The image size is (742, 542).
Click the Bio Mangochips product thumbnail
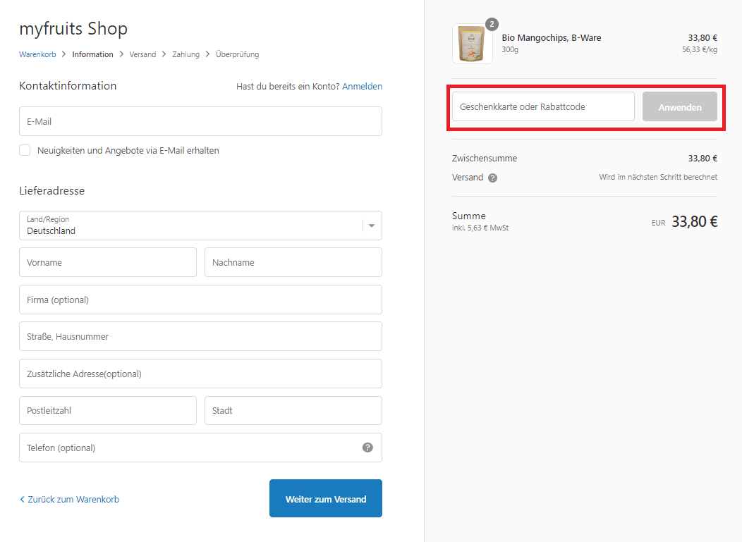[473, 44]
